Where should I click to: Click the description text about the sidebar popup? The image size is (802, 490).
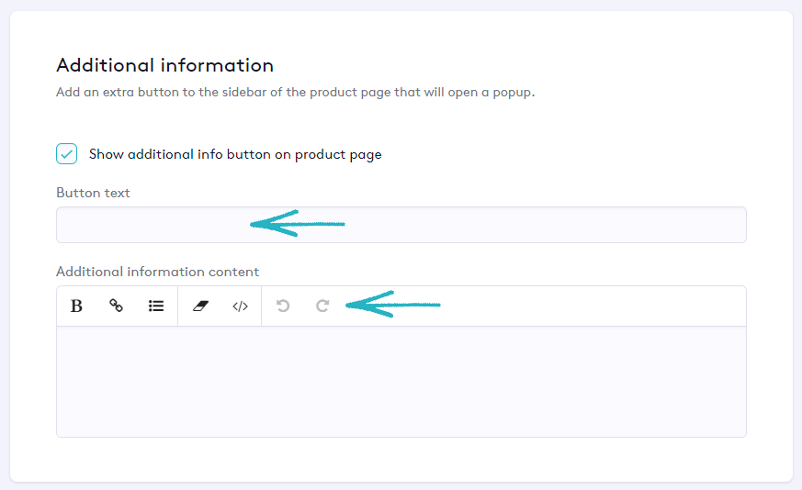click(295, 93)
